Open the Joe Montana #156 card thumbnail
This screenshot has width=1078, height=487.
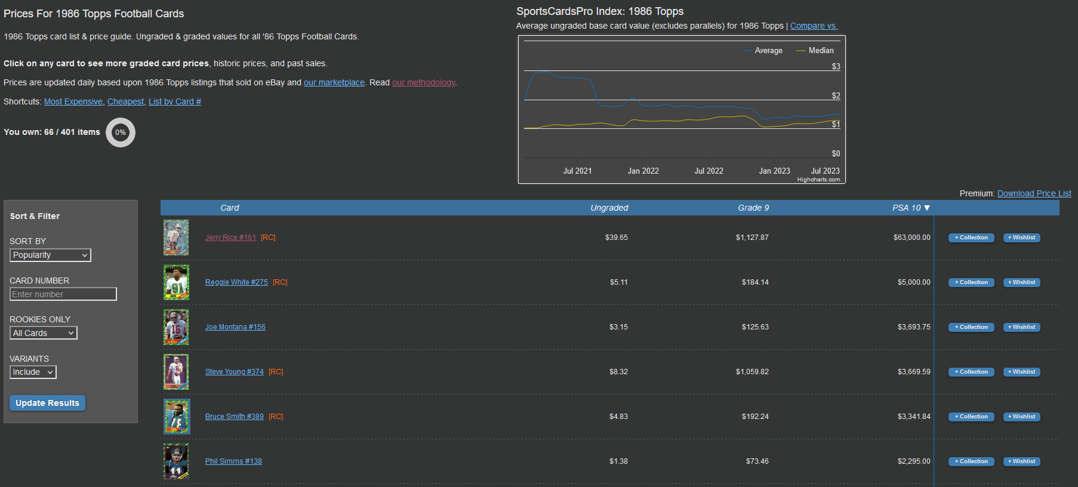click(176, 327)
